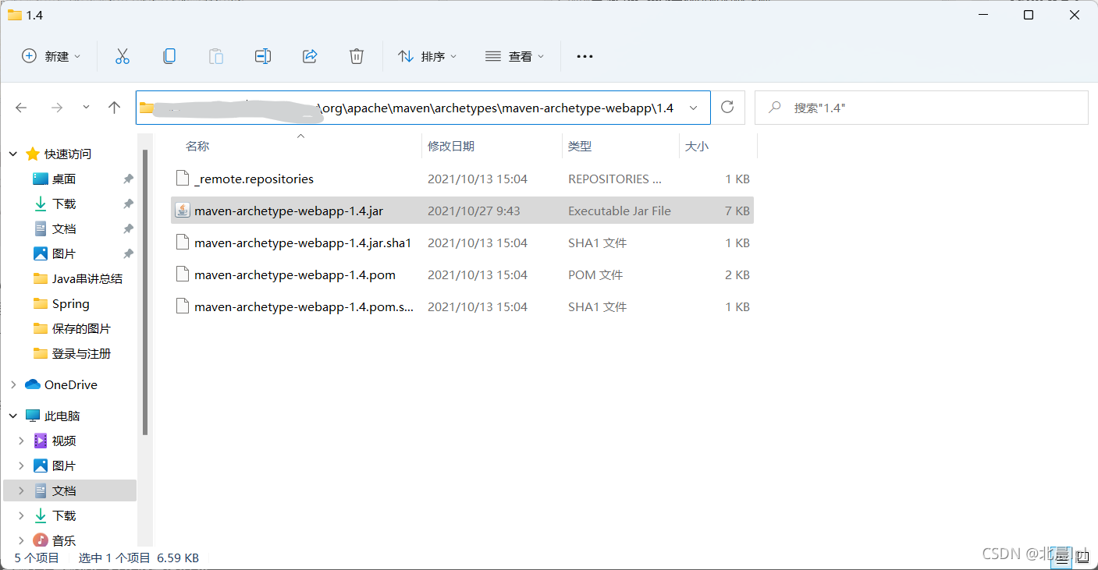Open recent locations chevron next to forward arrow
The height and width of the screenshot is (570, 1098).
coord(86,108)
